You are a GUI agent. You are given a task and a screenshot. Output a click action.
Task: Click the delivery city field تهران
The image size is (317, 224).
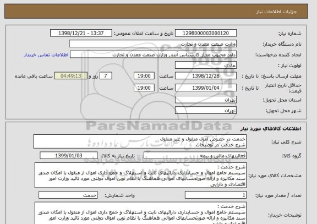coord(206,111)
